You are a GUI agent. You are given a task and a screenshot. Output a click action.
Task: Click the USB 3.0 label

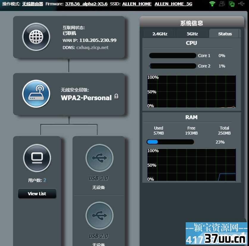[x=99, y=178]
